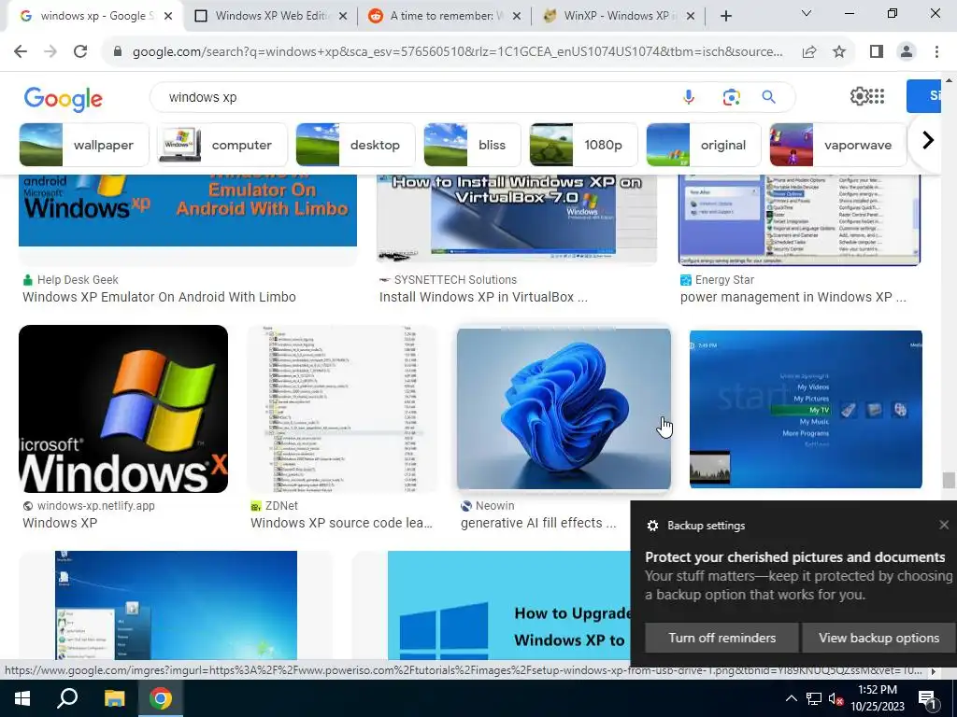Viewport: 957px width, 717px height.
Task: Filter results by the original chip
Action: click(x=704, y=145)
